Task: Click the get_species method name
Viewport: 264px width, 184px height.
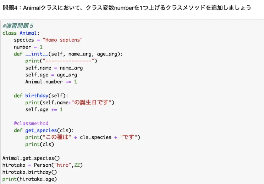Action: click(41, 131)
